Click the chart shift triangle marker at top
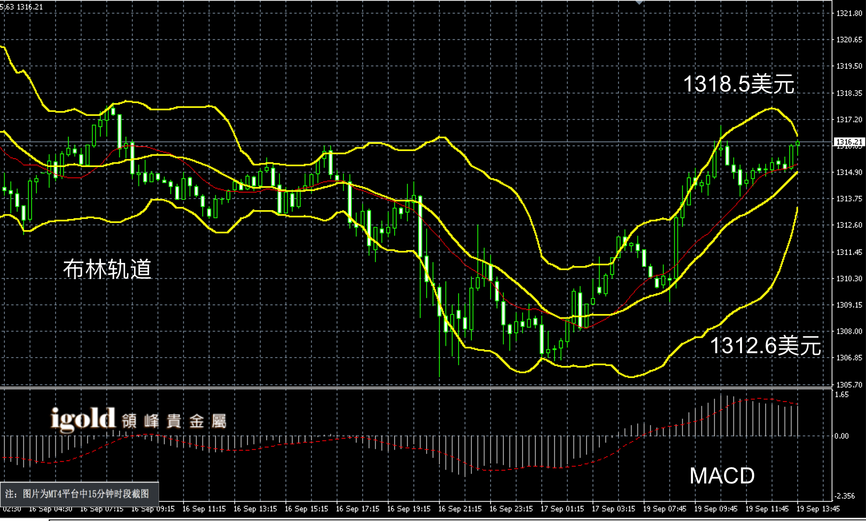 639,2
